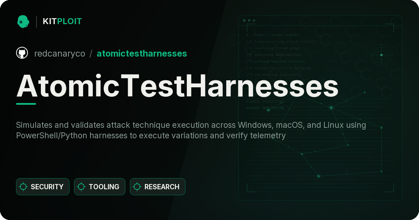Click the KitPloit mascot logo icon

23,21
